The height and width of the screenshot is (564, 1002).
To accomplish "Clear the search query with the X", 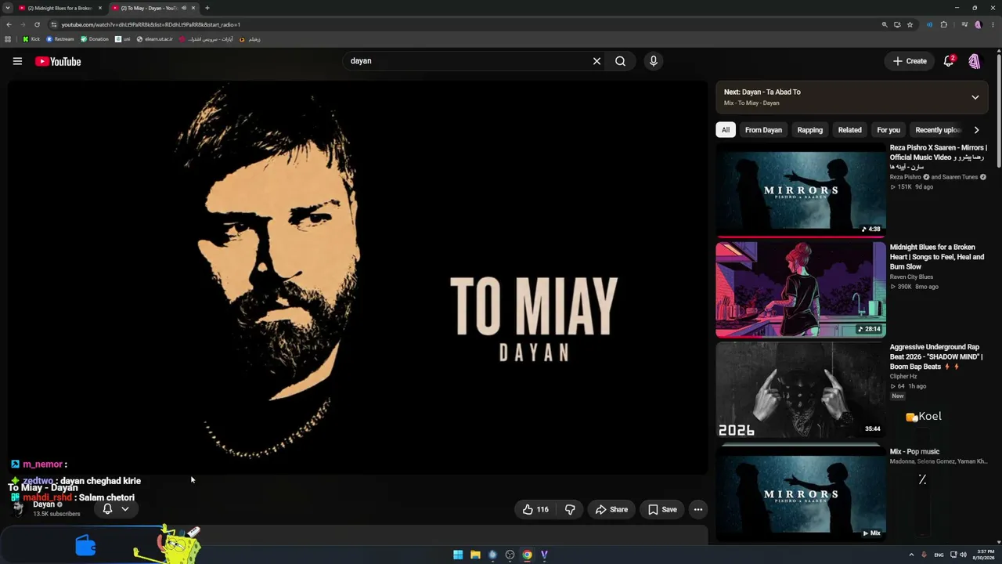I will pos(597,61).
